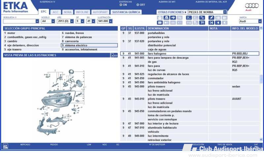
Task: Click the blue monitor icon below the printer
Action: pyautogui.click(x=160, y=23)
